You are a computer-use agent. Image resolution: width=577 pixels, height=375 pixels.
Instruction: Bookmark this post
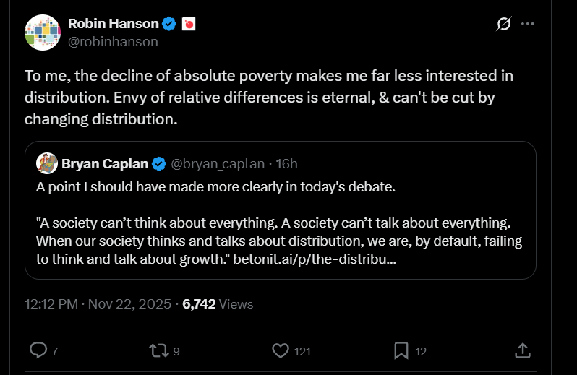coord(401,350)
